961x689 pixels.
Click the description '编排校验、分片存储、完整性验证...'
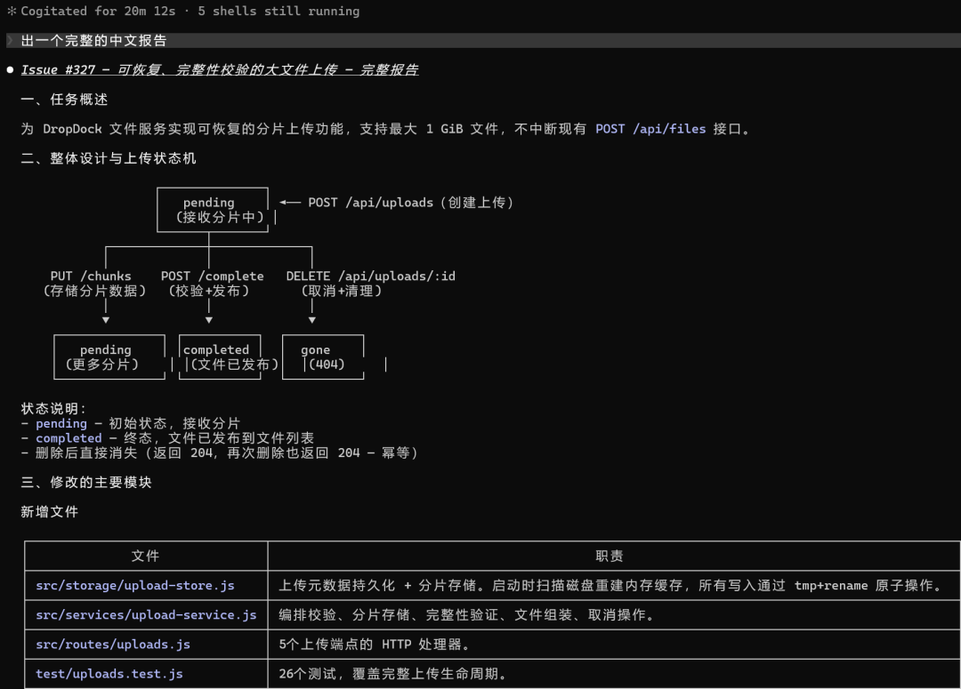point(466,615)
